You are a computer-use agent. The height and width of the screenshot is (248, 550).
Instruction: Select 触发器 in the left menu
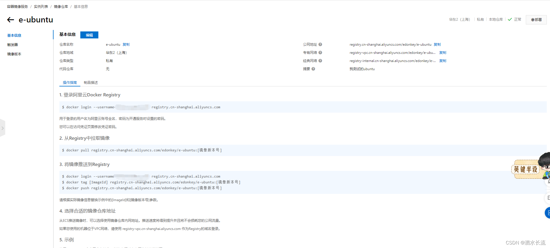13,45
